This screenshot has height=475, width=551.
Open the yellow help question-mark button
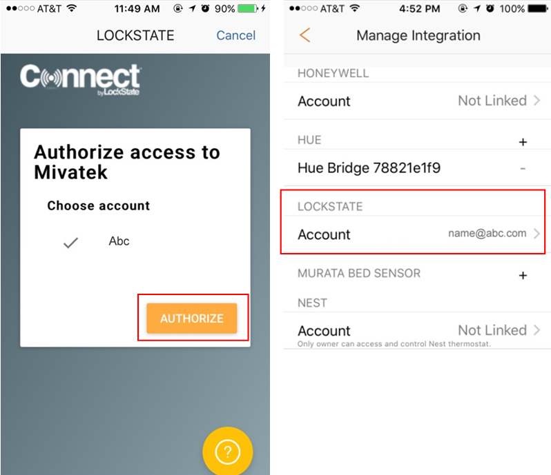point(227,452)
